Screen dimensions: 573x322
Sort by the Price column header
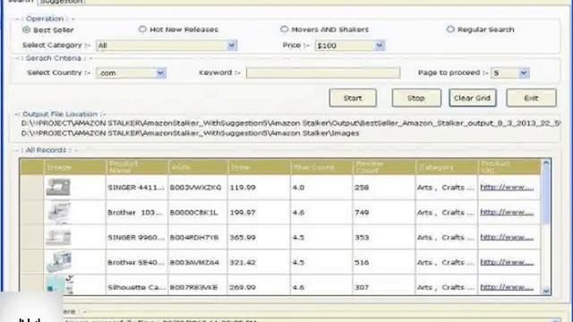click(259, 167)
